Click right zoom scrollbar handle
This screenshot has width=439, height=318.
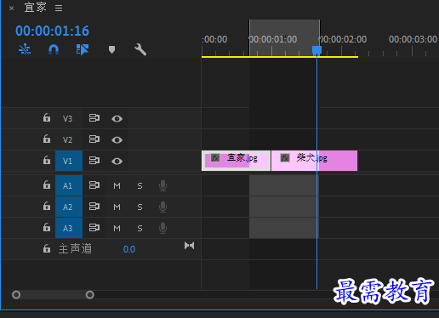click(90, 295)
